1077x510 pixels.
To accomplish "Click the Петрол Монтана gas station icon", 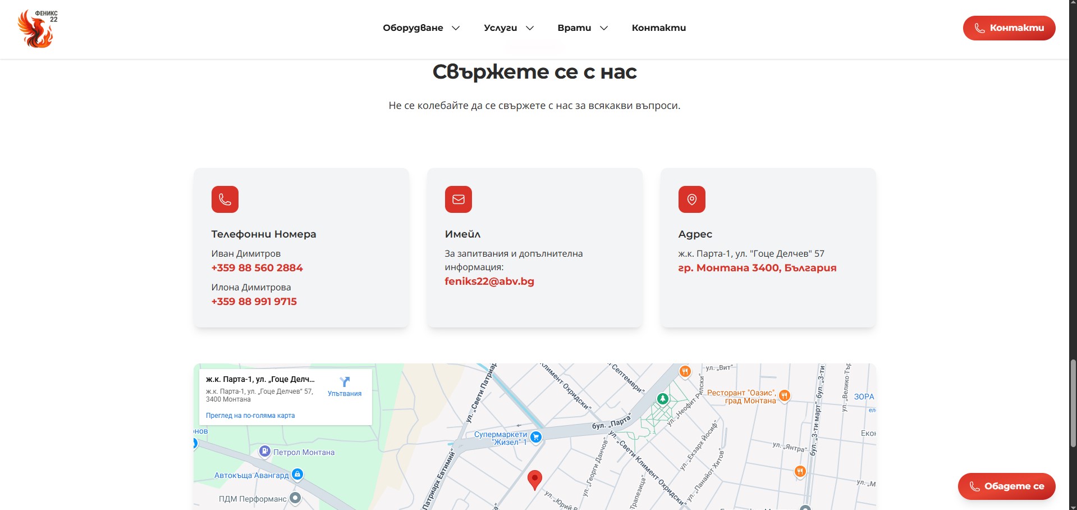I will [264, 452].
